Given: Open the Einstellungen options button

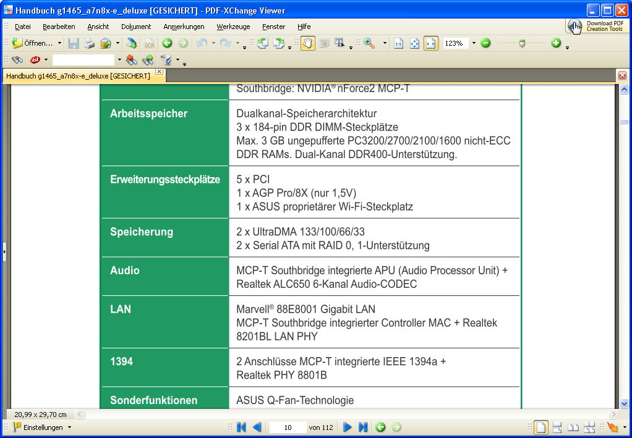Looking at the screenshot, I should point(42,427).
